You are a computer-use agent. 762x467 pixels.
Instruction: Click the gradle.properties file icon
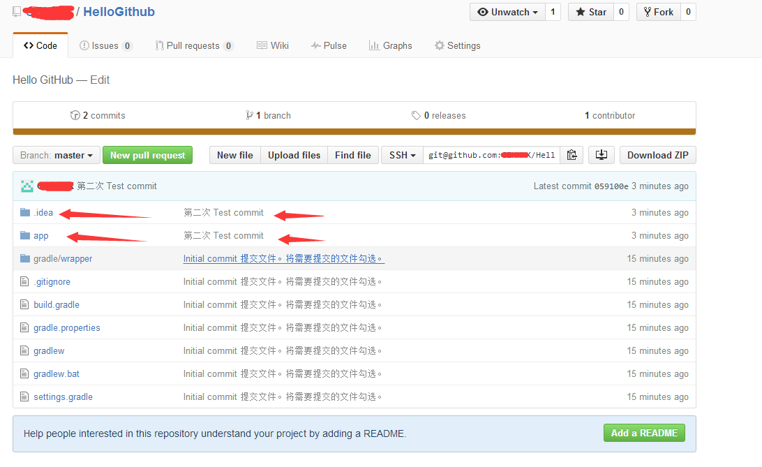24,327
